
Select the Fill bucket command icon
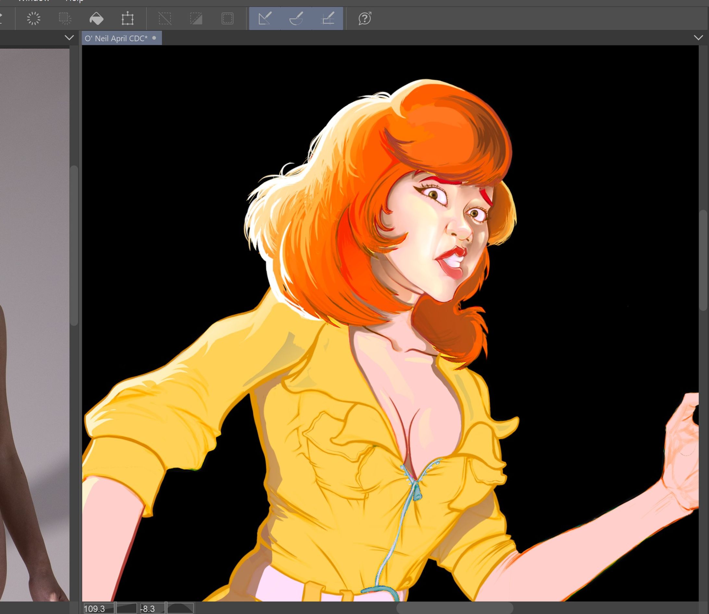pos(96,19)
